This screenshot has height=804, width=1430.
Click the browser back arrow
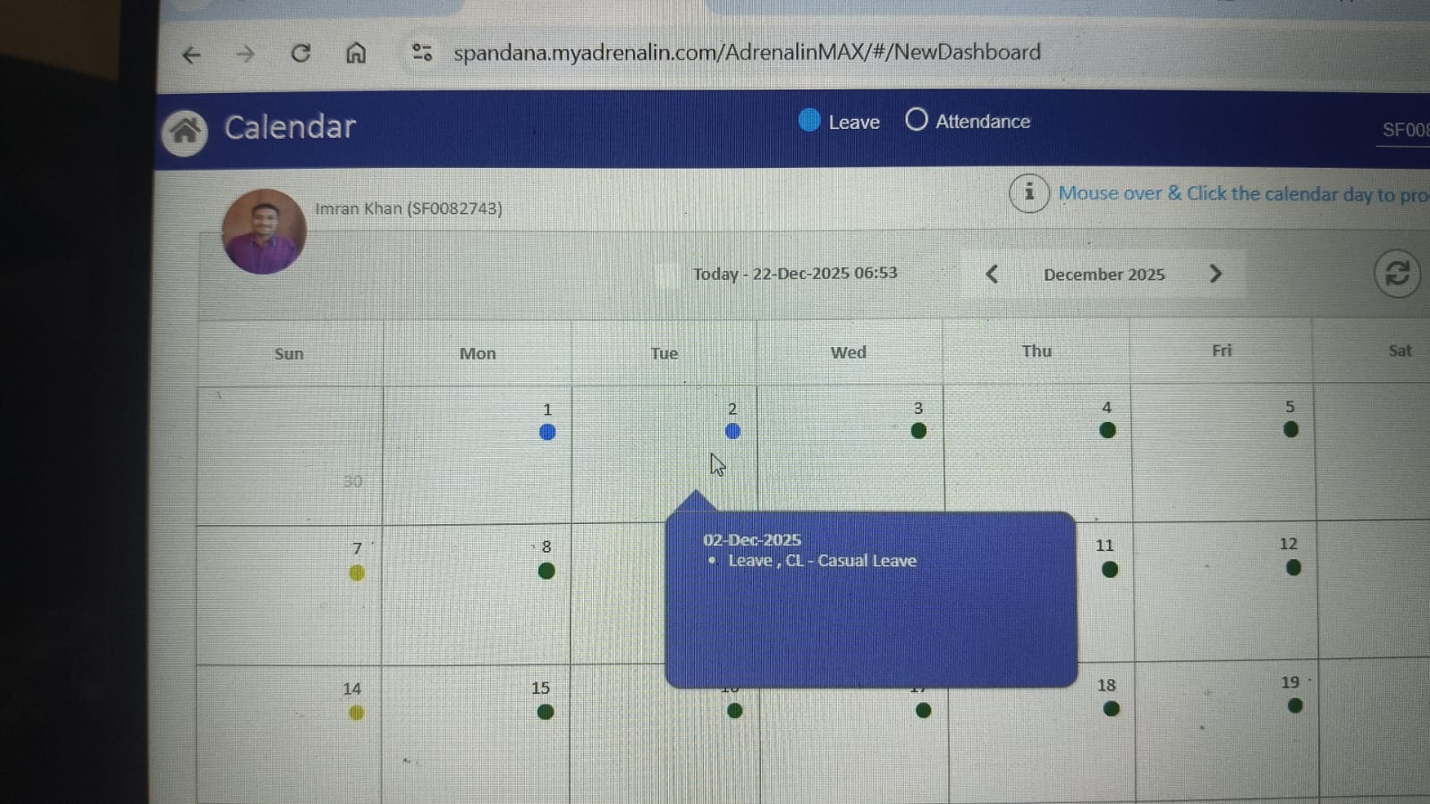tap(191, 55)
